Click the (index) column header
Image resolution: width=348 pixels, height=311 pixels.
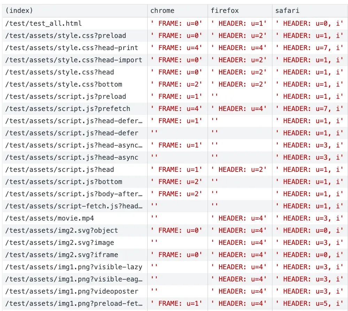(x=19, y=11)
